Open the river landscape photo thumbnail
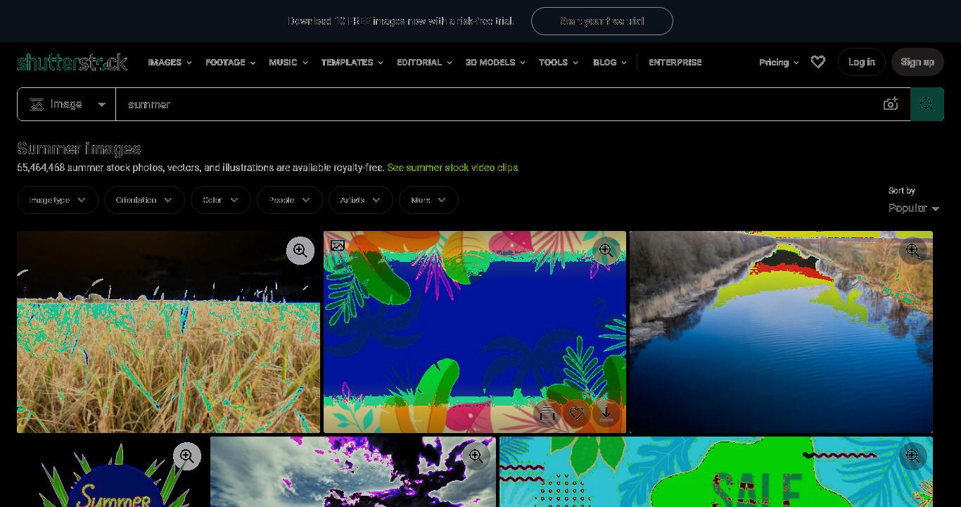 (781, 332)
